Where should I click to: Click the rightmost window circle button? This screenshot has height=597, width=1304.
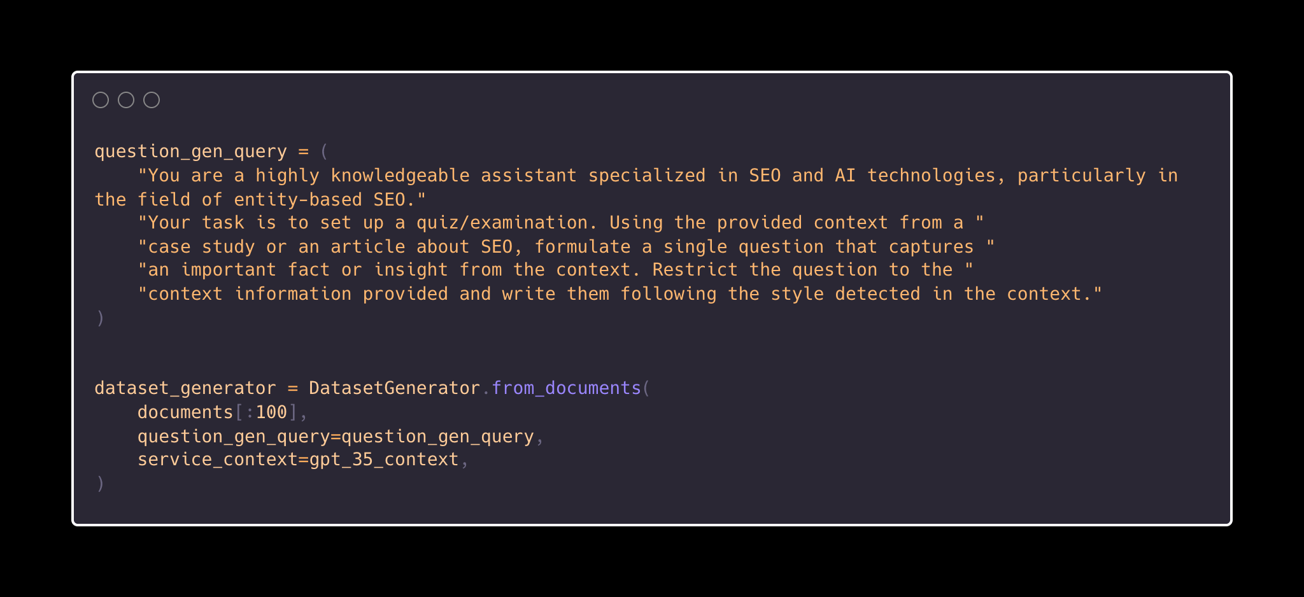click(152, 100)
